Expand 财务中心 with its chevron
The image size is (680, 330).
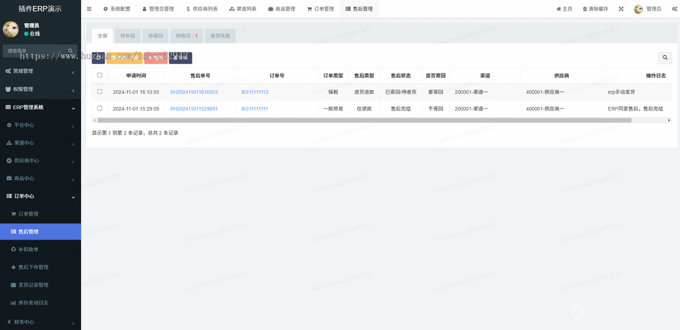pos(73,323)
